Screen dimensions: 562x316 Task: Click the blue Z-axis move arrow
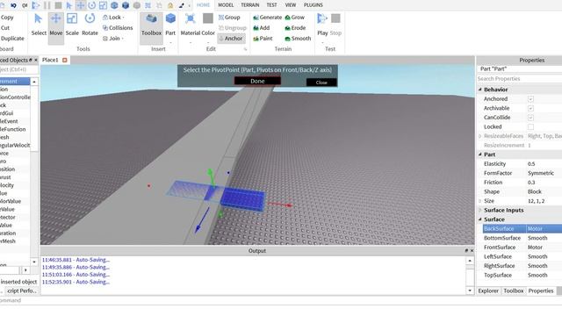(x=202, y=220)
